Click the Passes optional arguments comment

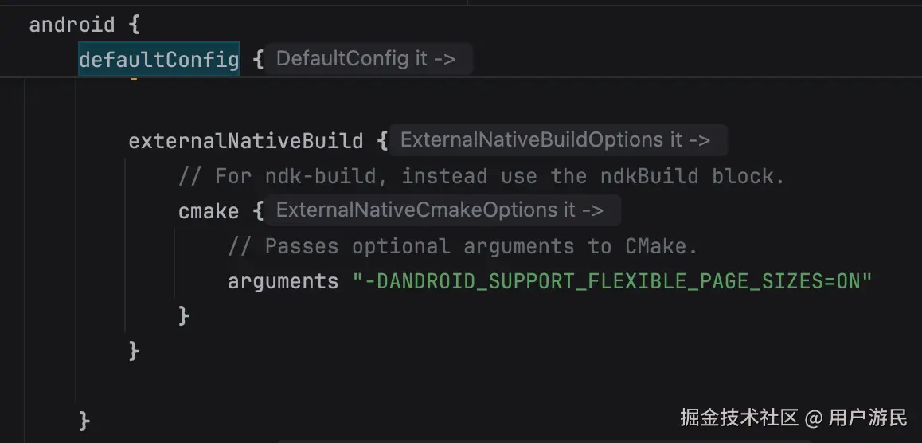(463, 246)
